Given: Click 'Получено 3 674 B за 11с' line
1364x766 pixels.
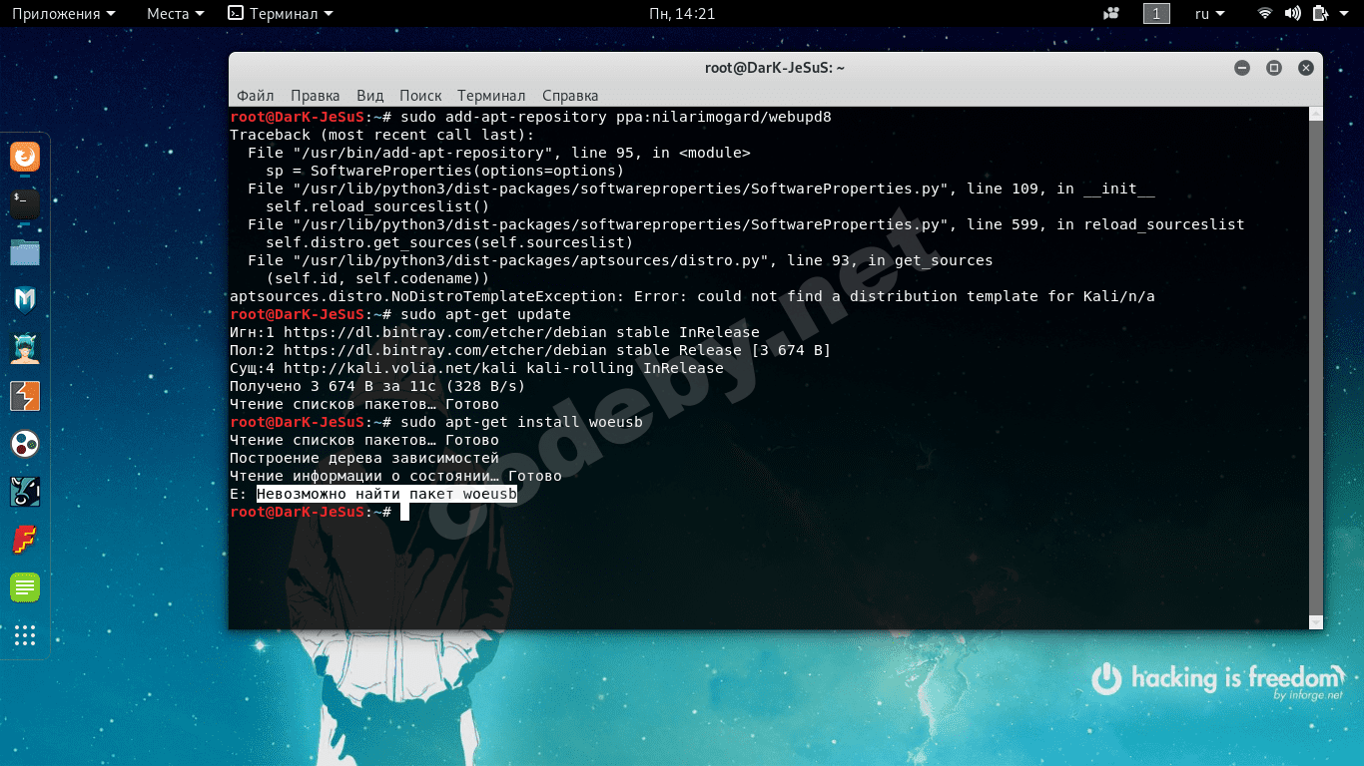Looking at the screenshot, I should [377, 386].
